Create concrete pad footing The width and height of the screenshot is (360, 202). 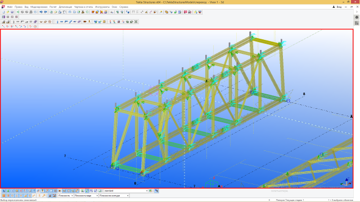tap(3, 22)
